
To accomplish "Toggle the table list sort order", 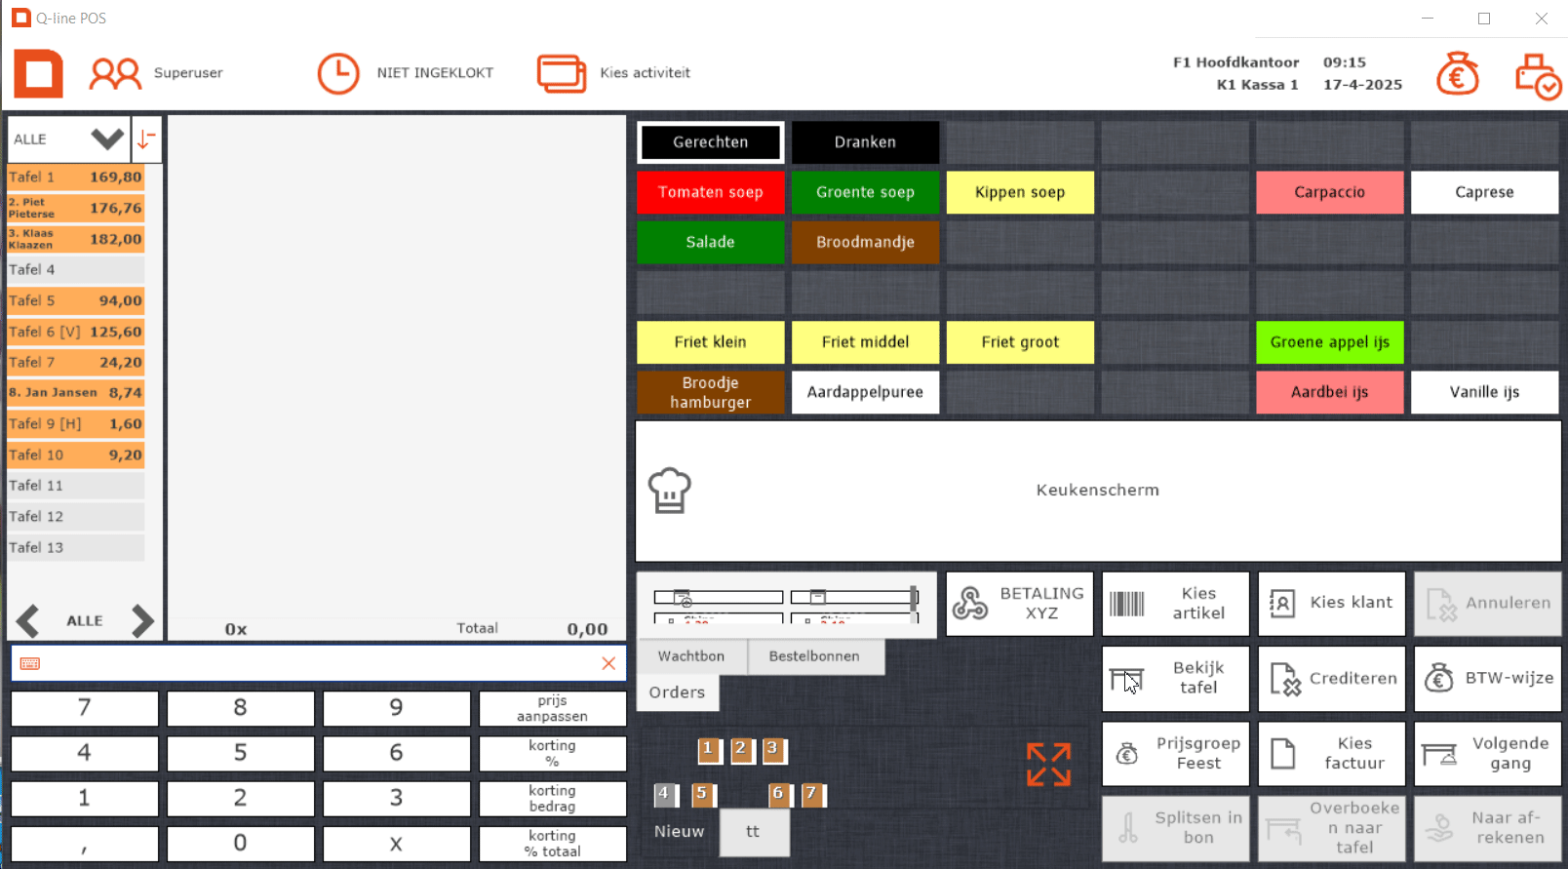I will [146, 139].
